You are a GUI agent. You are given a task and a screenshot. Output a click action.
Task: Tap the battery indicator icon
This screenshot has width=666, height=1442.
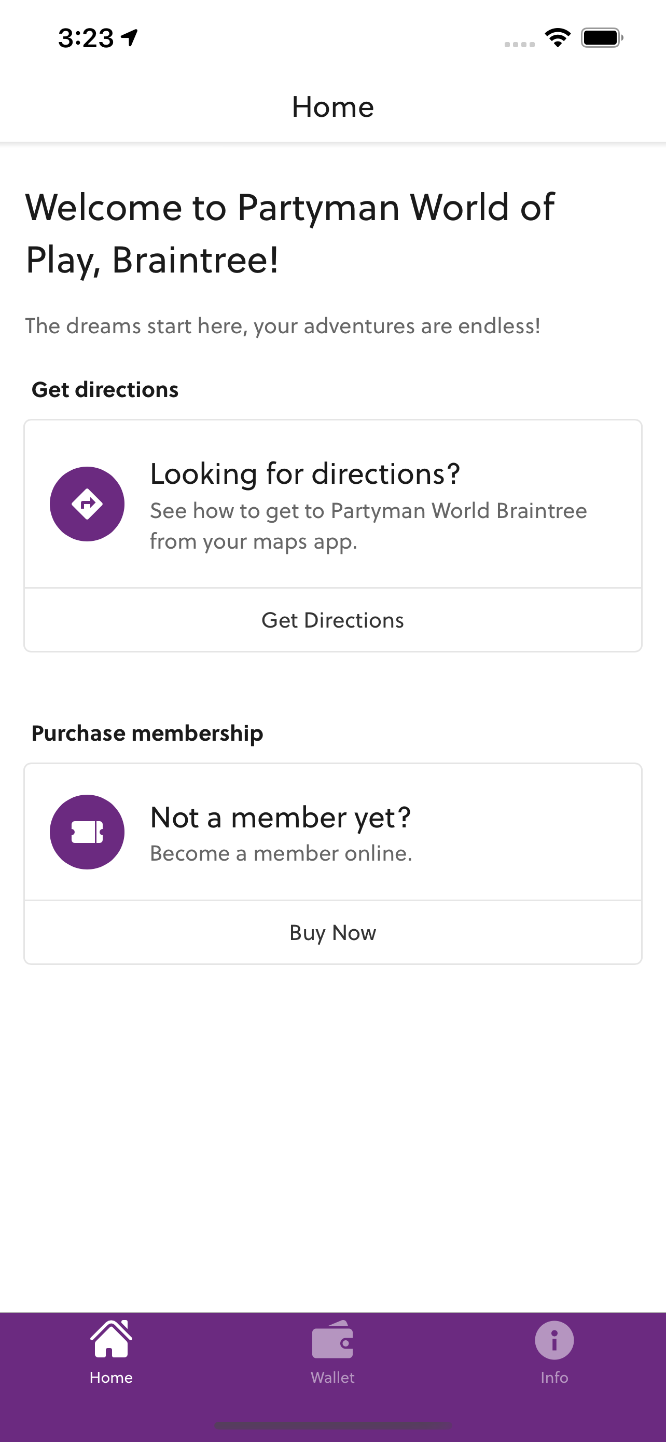coord(602,38)
